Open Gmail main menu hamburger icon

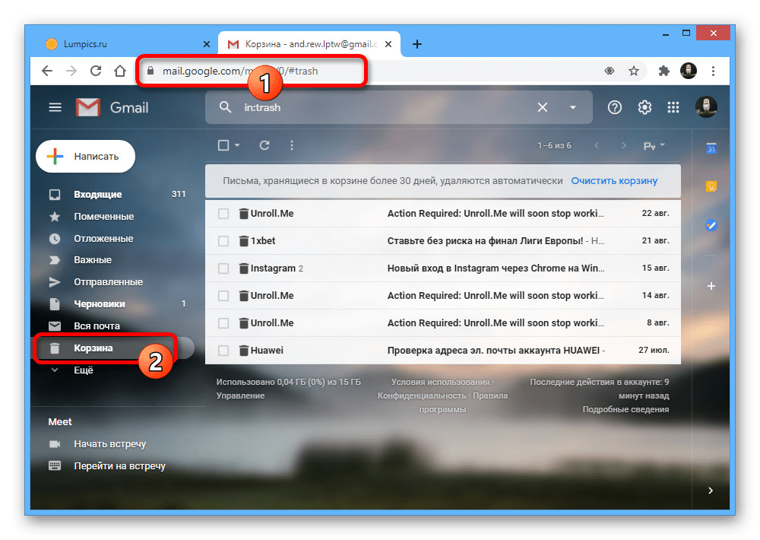point(55,107)
